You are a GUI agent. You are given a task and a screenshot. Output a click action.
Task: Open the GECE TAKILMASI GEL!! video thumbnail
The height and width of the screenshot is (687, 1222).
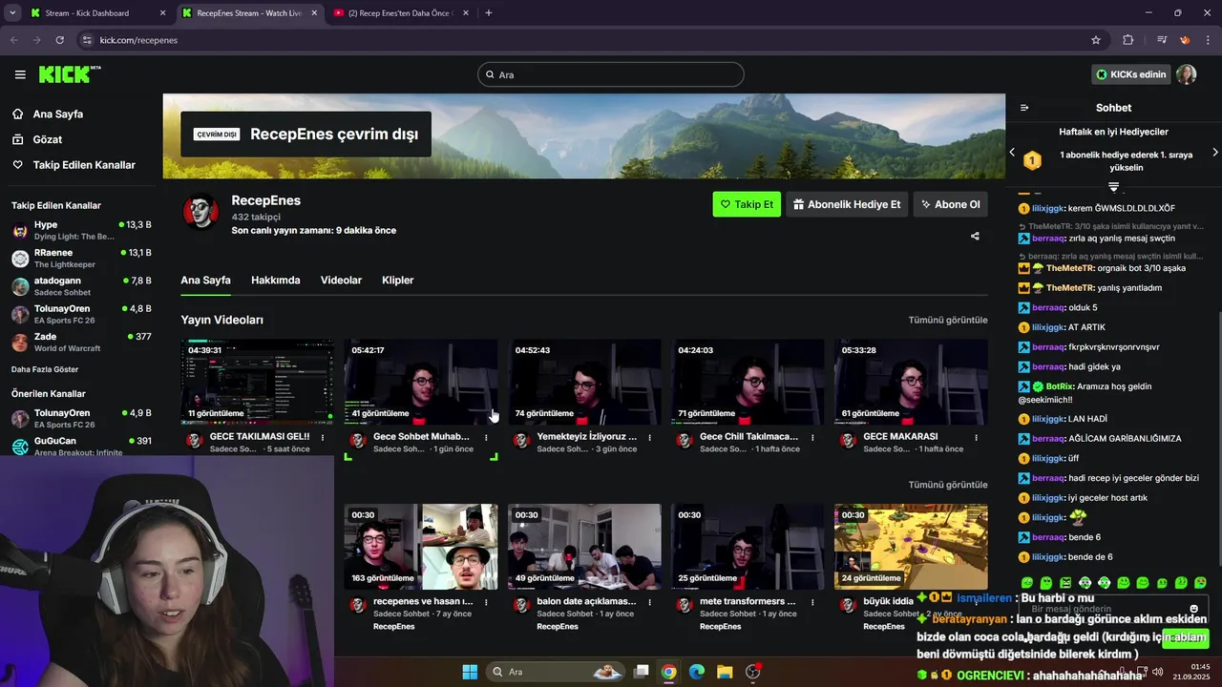pos(257,382)
